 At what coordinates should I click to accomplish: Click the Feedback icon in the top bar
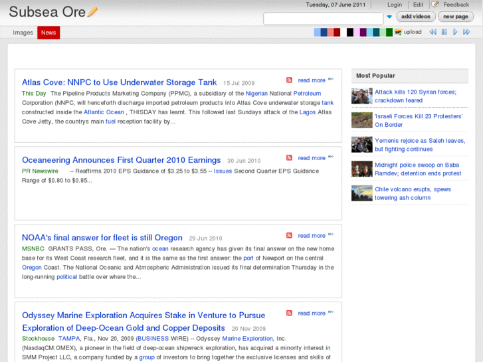coord(435,5)
